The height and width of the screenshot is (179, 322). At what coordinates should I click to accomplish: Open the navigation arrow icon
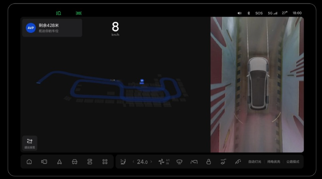[59, 162]
